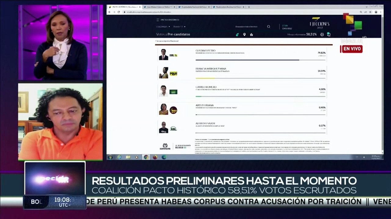
Task: Click Gustavo Petro's photo thumbnail
Action: click(163, 54)
